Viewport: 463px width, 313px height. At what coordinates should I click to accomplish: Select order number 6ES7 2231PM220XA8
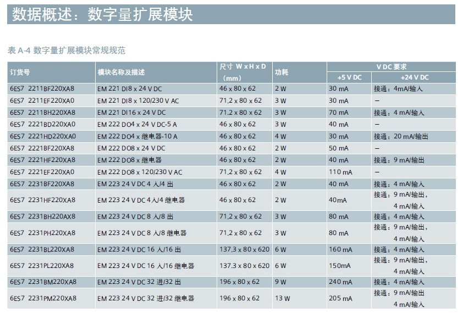[x=43, y=298]
